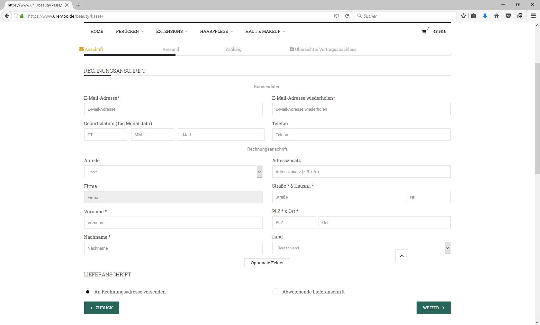
Task: Click the MM birthday month field
Action: (x=153, y=135)
